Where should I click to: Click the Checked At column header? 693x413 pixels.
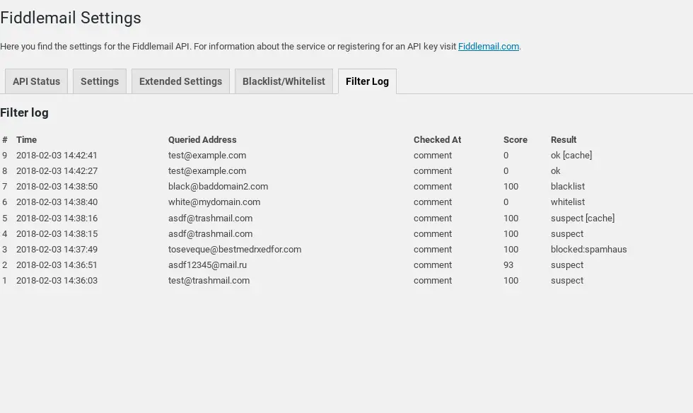point(437,140)
